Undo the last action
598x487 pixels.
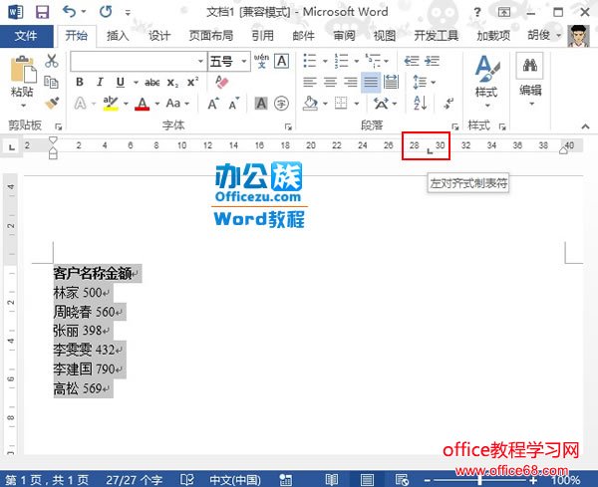click(x=69, y=12)
